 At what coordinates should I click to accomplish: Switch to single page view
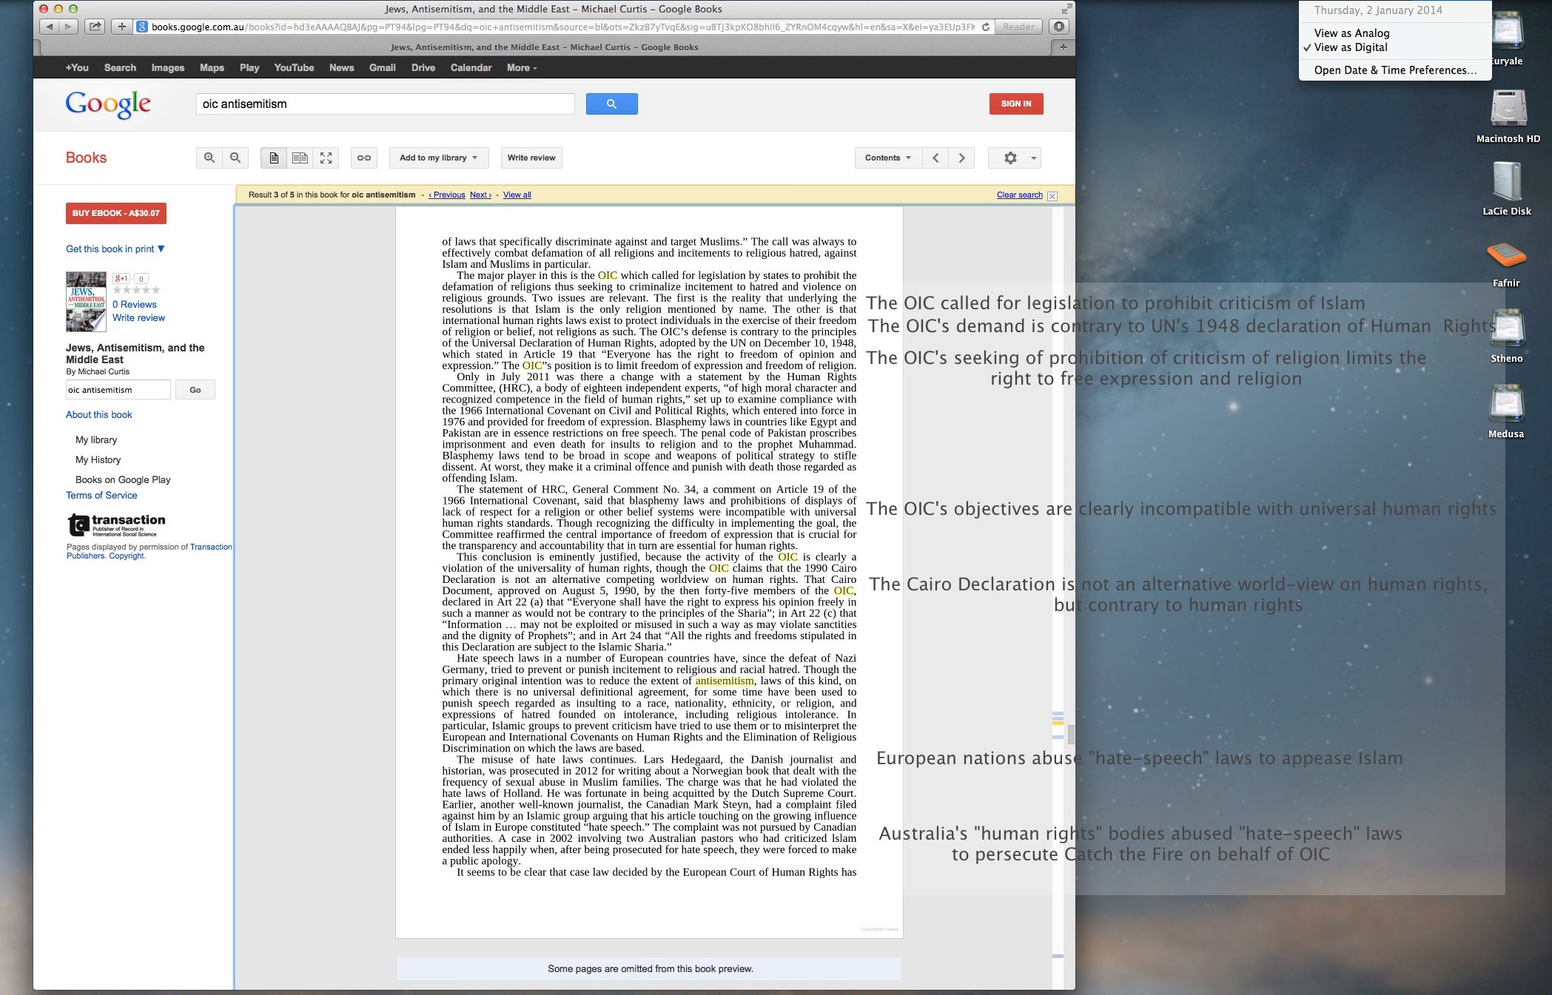click(274, 158)
